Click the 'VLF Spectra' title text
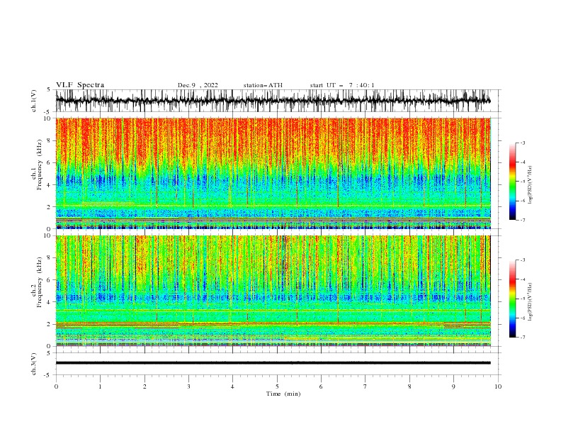This screenshot has width=561, height=434. point(80,85)
